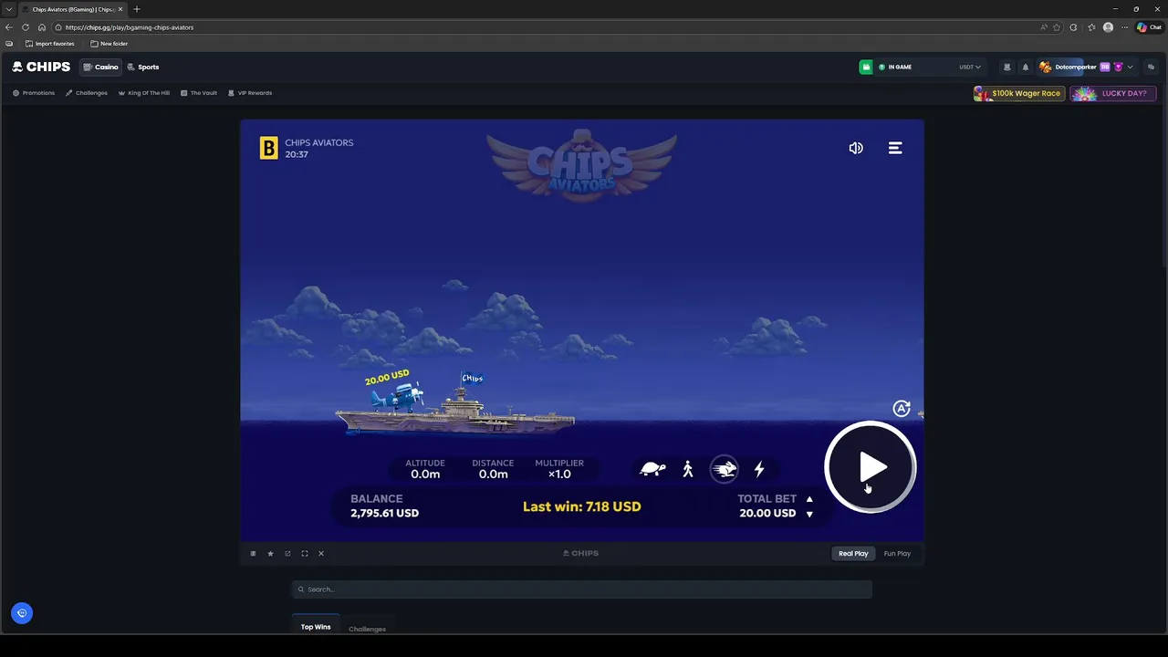Open the green wallet button
Screen dimensions: 1168x657
865,67
